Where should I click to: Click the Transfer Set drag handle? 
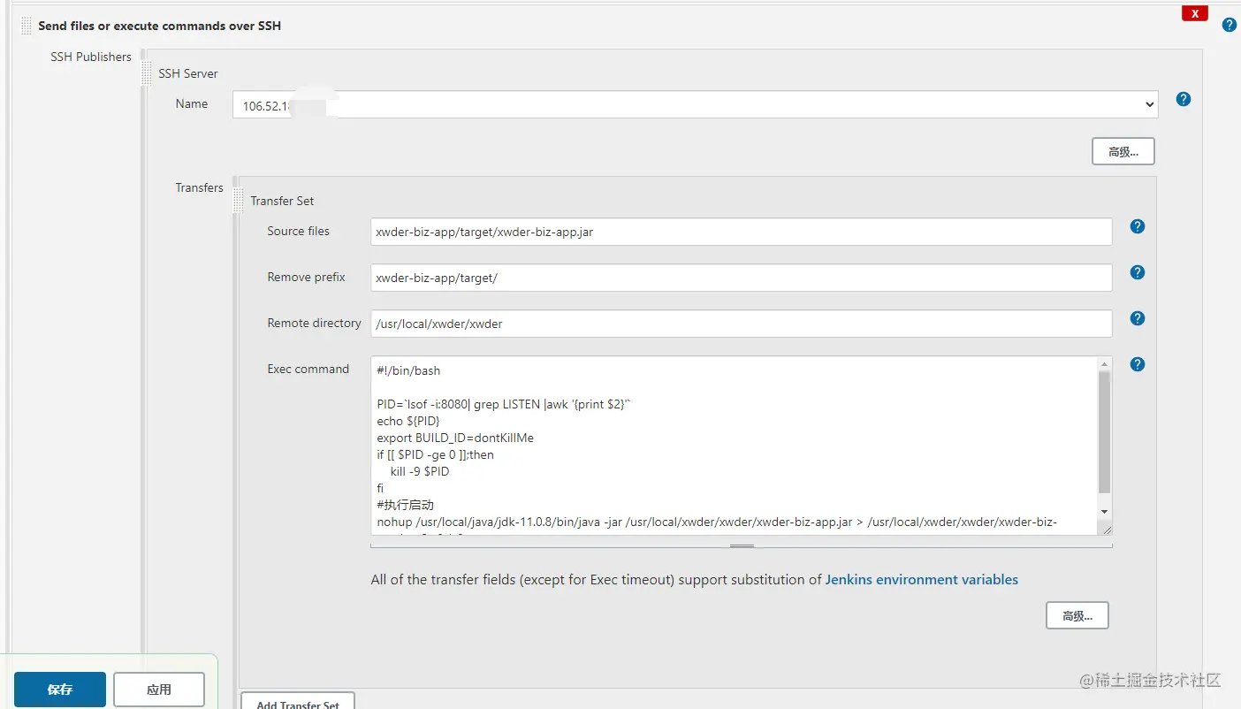tap(238, 201)
